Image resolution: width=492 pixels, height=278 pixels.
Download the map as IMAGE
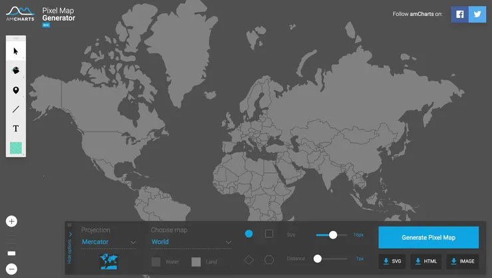tap(463, 261)
